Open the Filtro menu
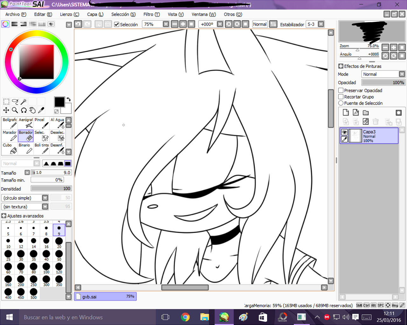The width and height of the screenshot is (407, 325). [x=152, y=14]
